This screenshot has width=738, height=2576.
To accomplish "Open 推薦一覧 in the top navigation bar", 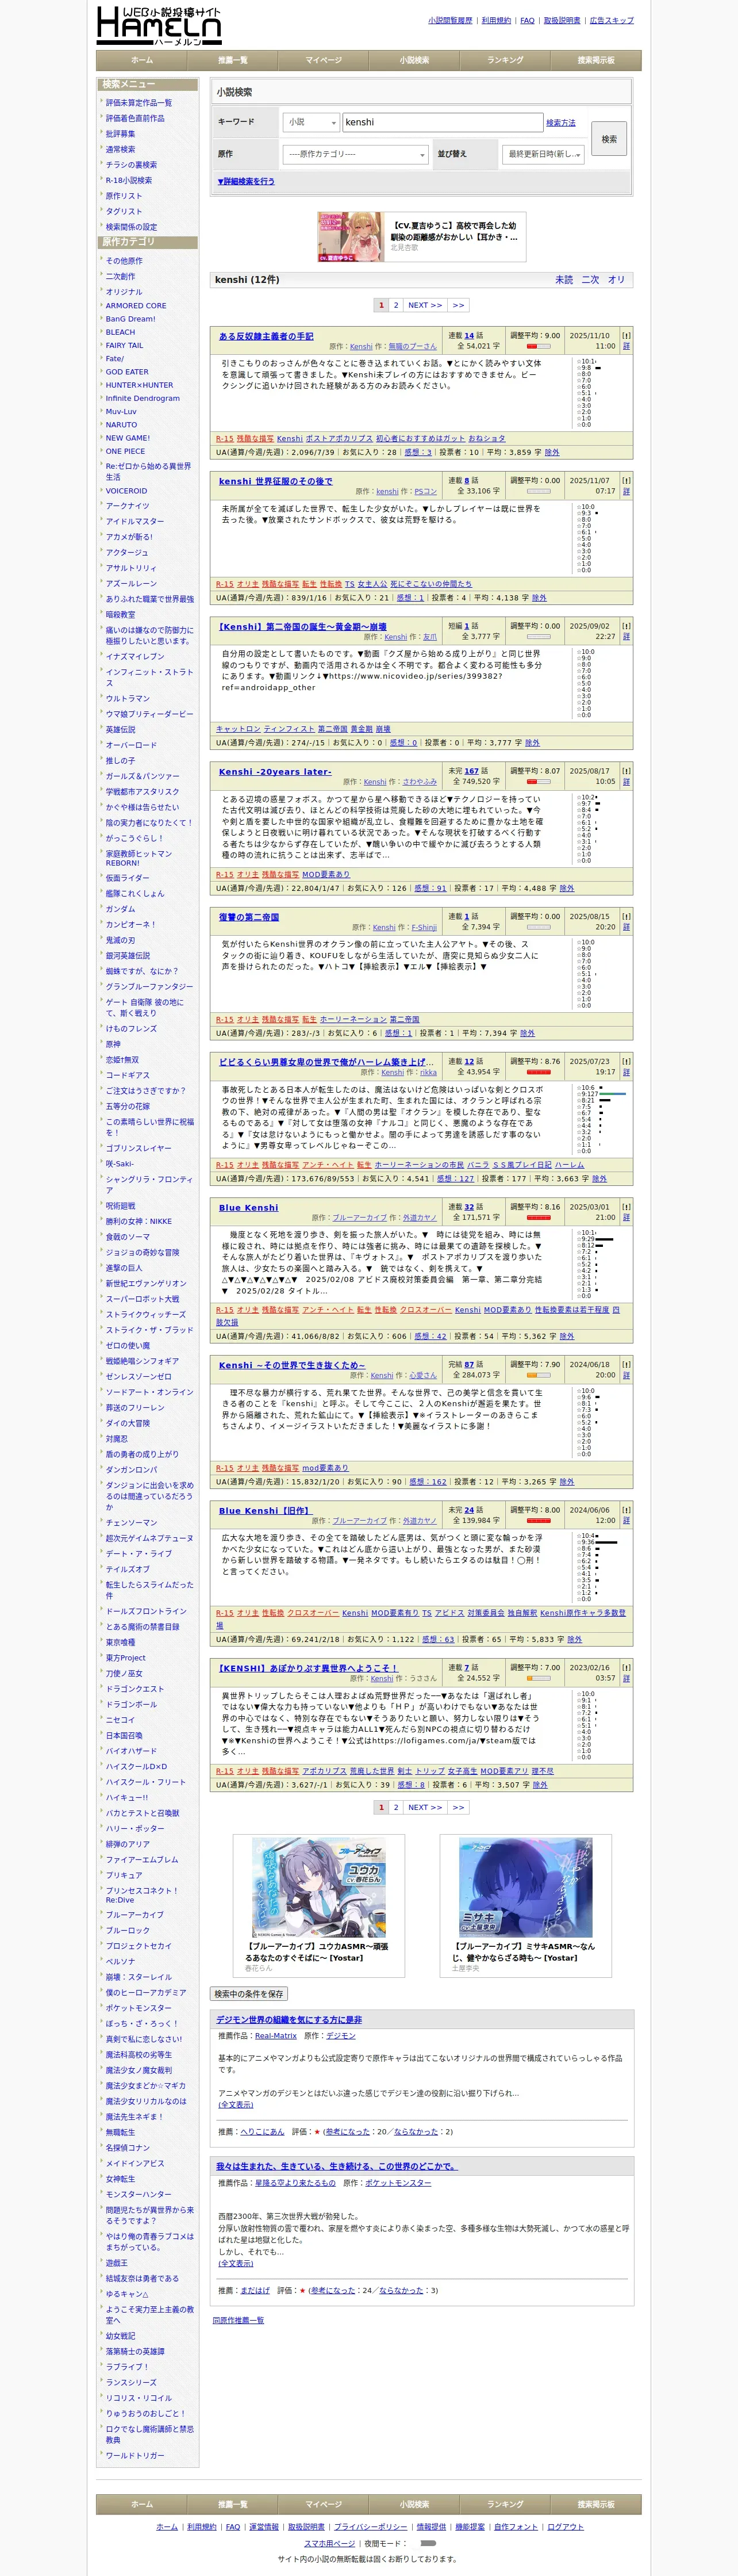I will pyautogui.click(x=233, y=60).
